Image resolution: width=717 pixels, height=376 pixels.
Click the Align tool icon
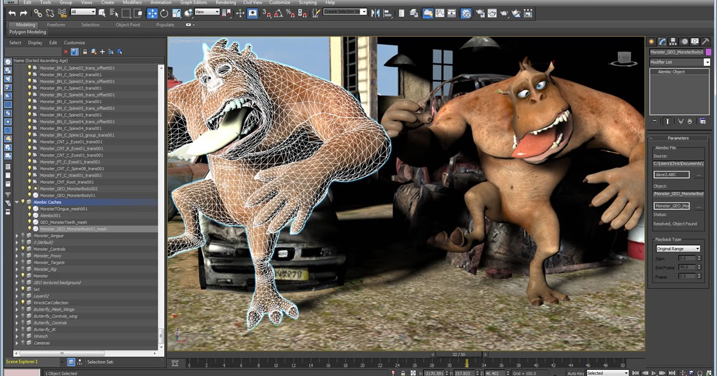pos(388,13)
